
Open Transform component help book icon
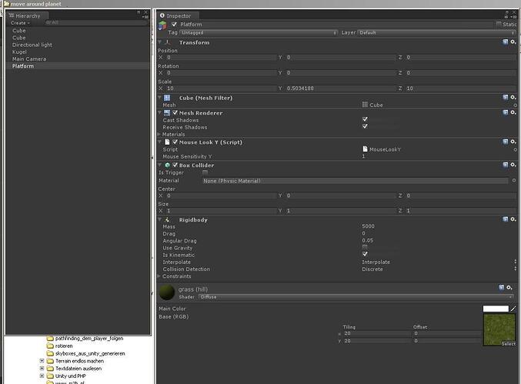(505, 42)
